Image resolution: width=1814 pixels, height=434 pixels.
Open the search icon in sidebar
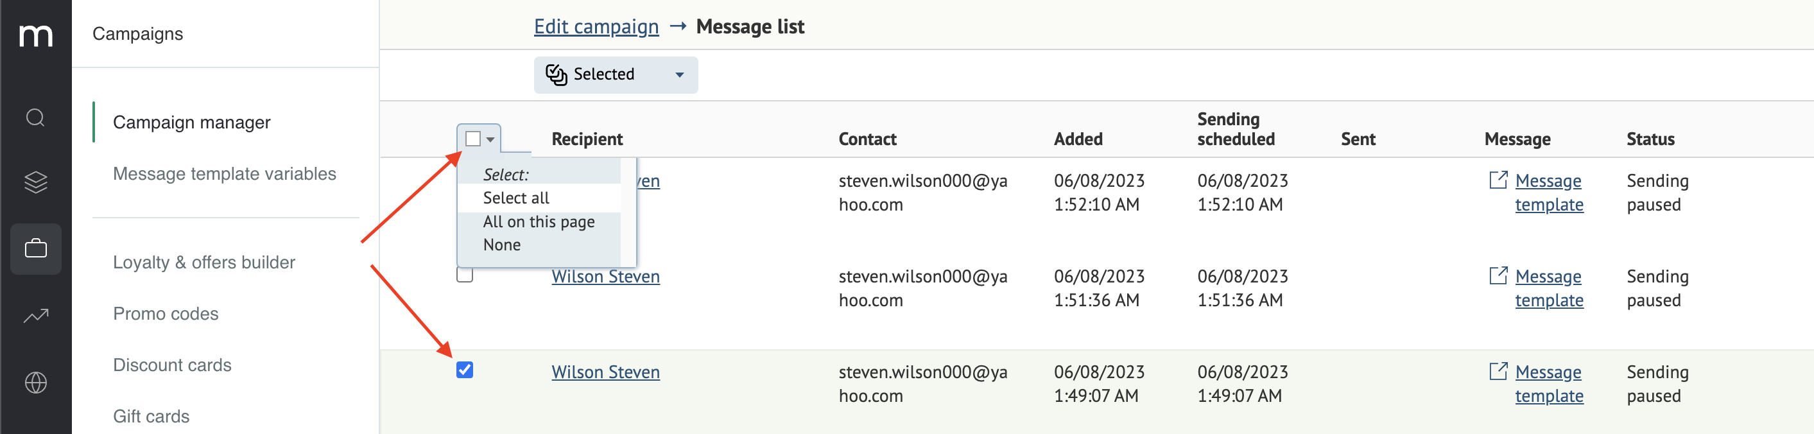36,117
